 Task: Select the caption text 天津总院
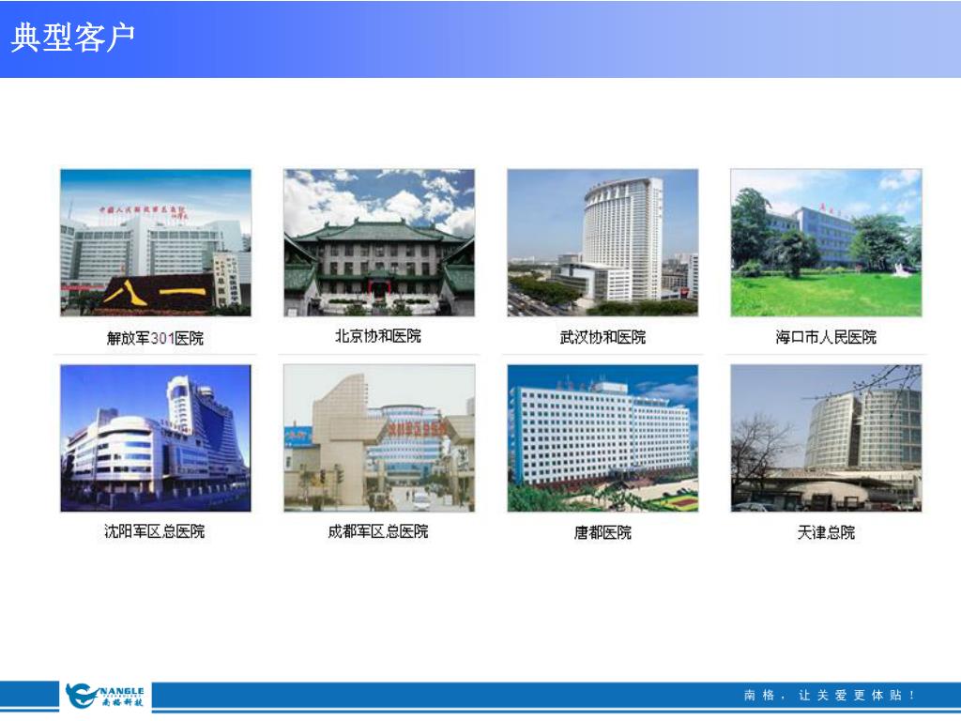pos(826,533)
